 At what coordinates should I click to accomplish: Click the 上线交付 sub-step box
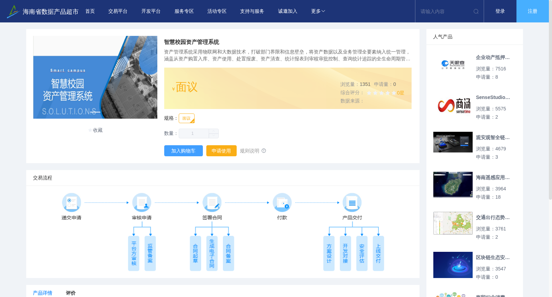click(x=378, y=254)
